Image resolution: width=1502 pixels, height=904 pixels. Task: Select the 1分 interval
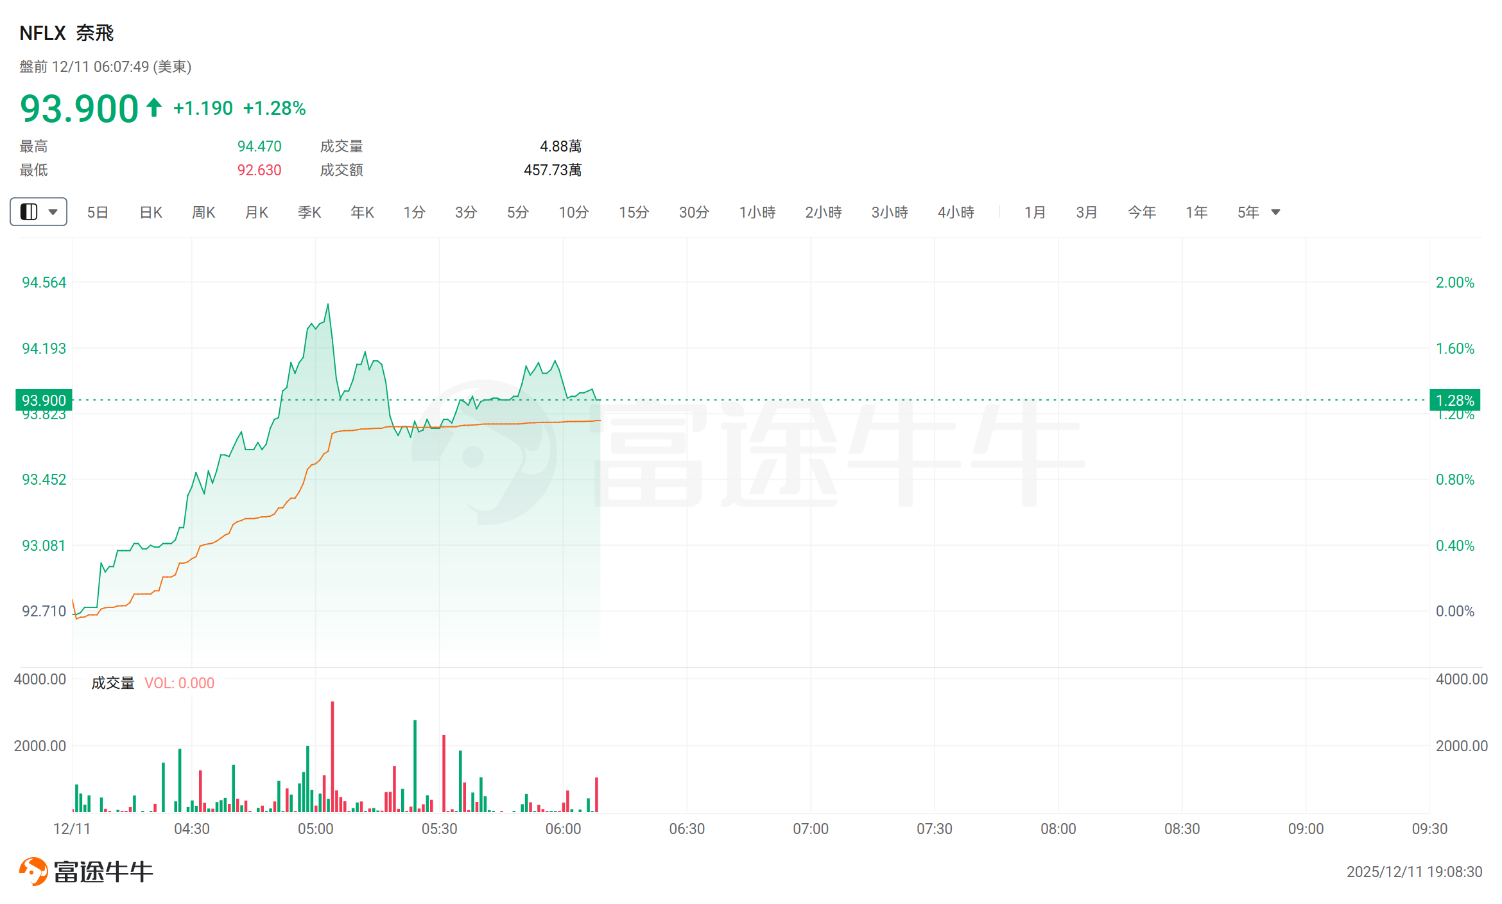tap(414, 213)
